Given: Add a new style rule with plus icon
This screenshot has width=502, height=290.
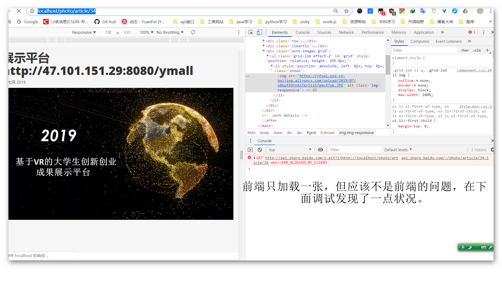Looking at the screenshot, I should [x=488, y=50].
